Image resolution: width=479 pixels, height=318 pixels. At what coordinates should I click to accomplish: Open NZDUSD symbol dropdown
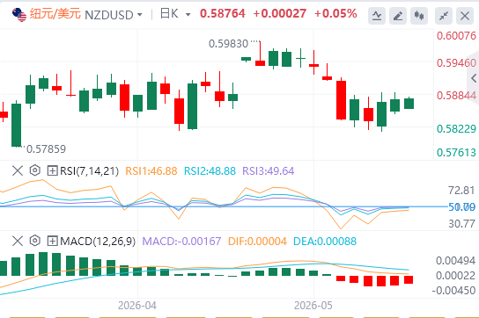(114, 15)
